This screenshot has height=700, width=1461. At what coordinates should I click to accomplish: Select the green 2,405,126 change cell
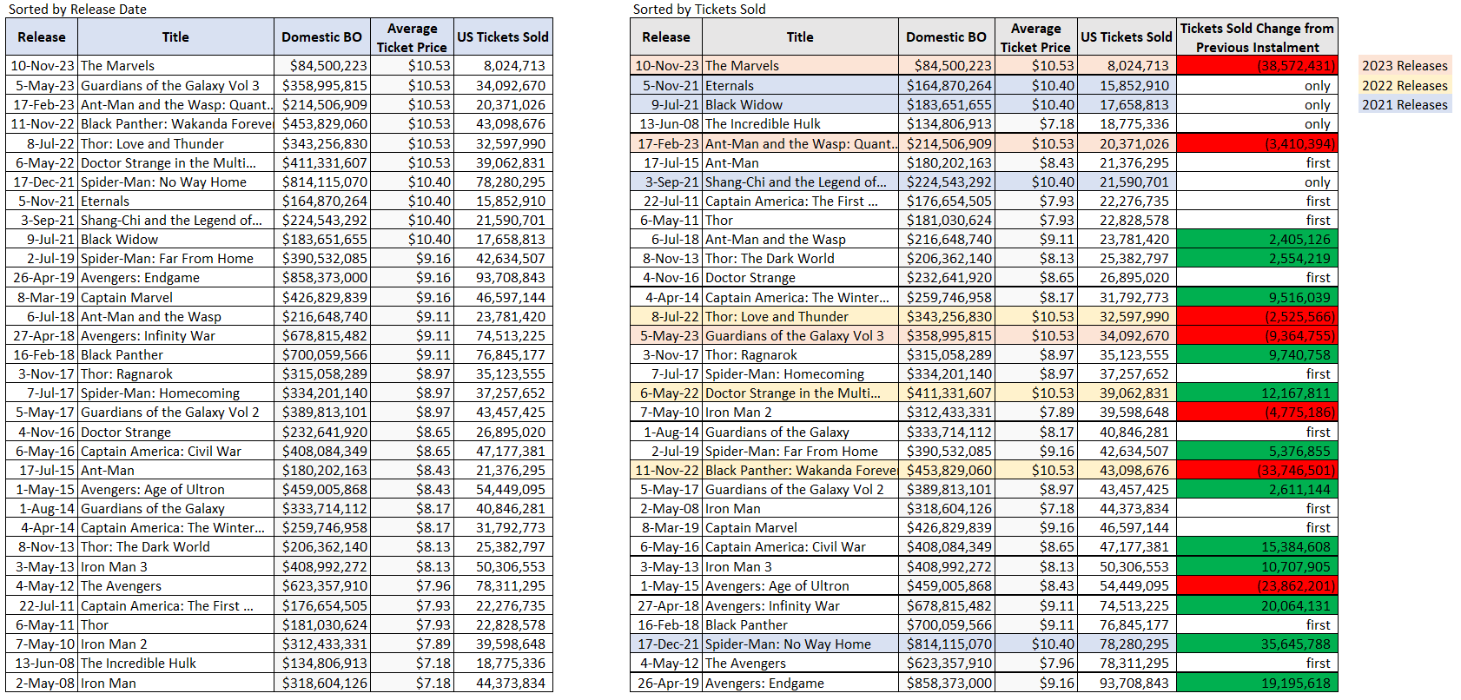[x=1257, y=240]
